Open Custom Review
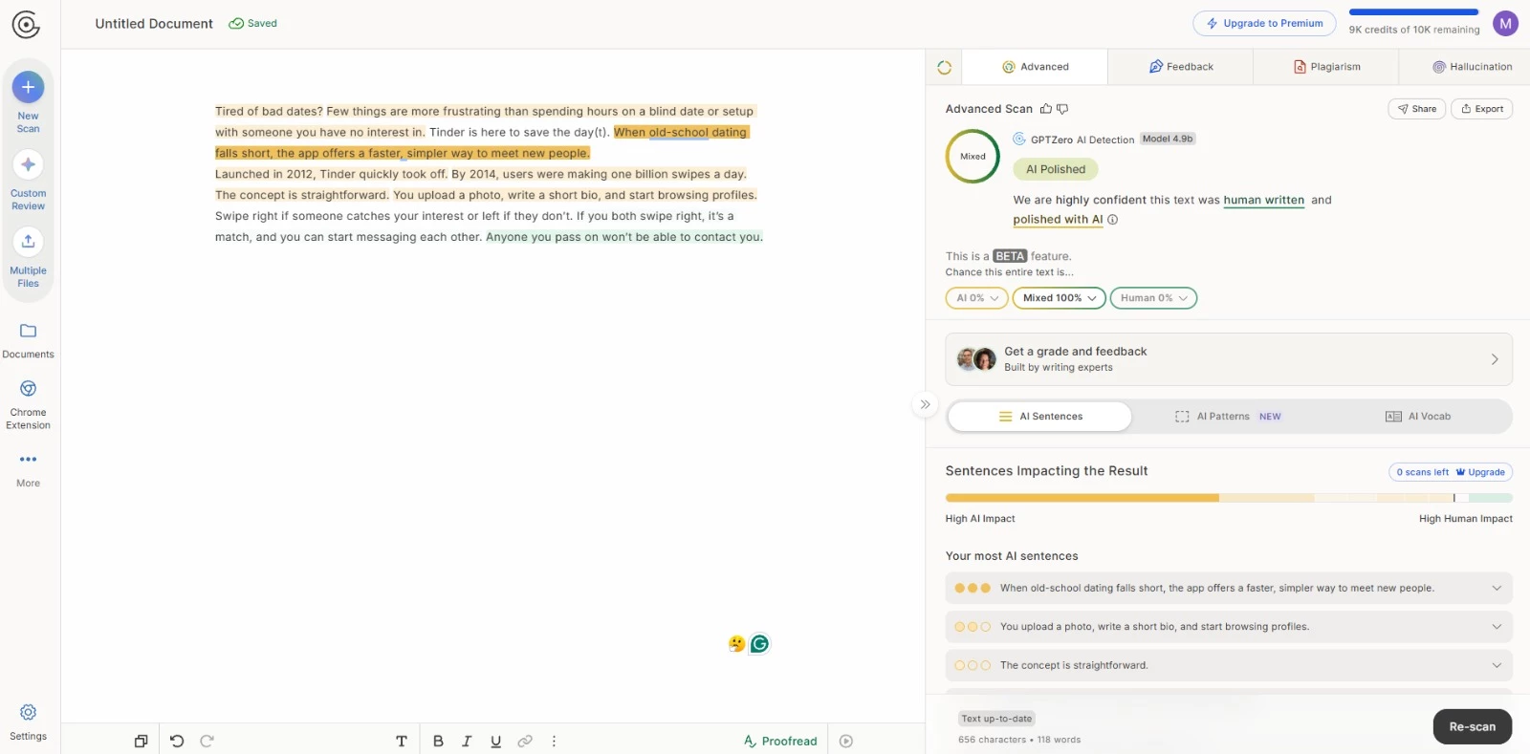1530x754 pixels. pos(28,181)
